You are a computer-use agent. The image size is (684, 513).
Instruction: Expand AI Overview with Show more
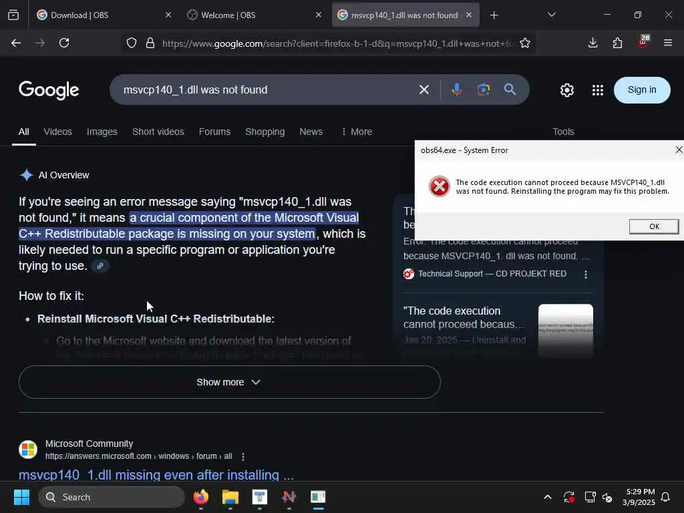(x=230, y=382)
